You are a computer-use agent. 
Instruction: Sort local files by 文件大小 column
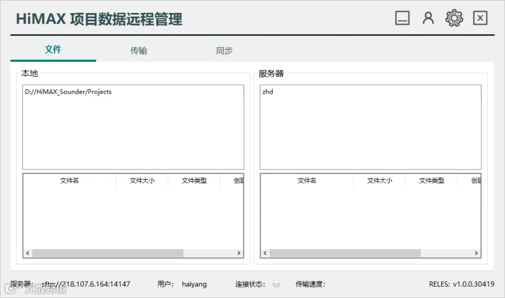[x=142, y=181]
